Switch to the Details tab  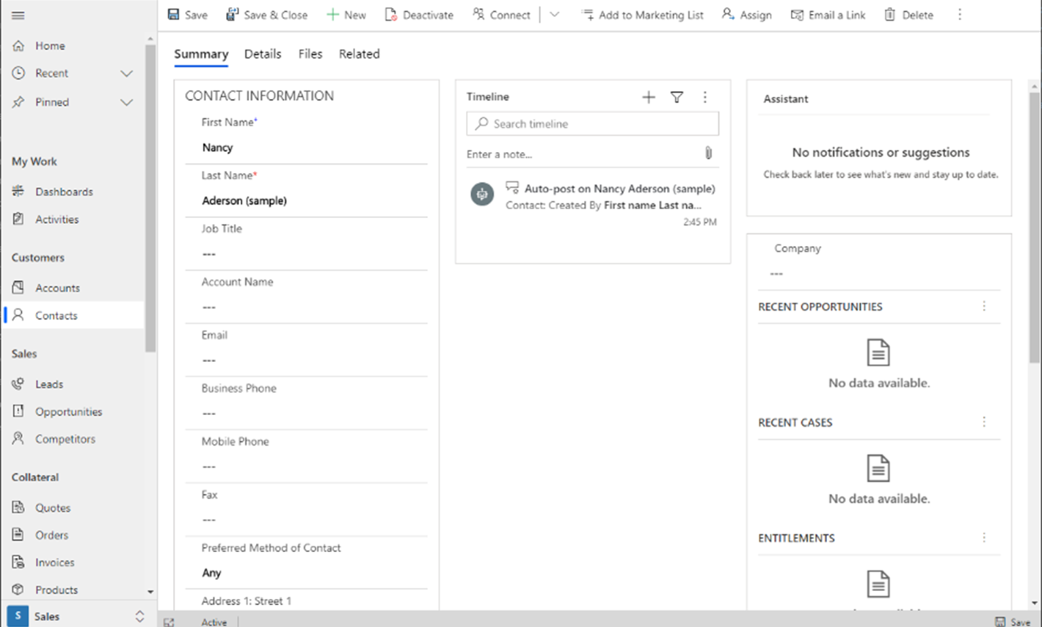point(263,54)
